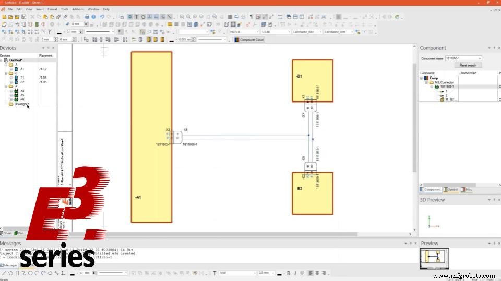The height and width of the screenshot is (281, 501).
Task: Click the Zoom In magnifier icon
Action: [x=181, y=17]
